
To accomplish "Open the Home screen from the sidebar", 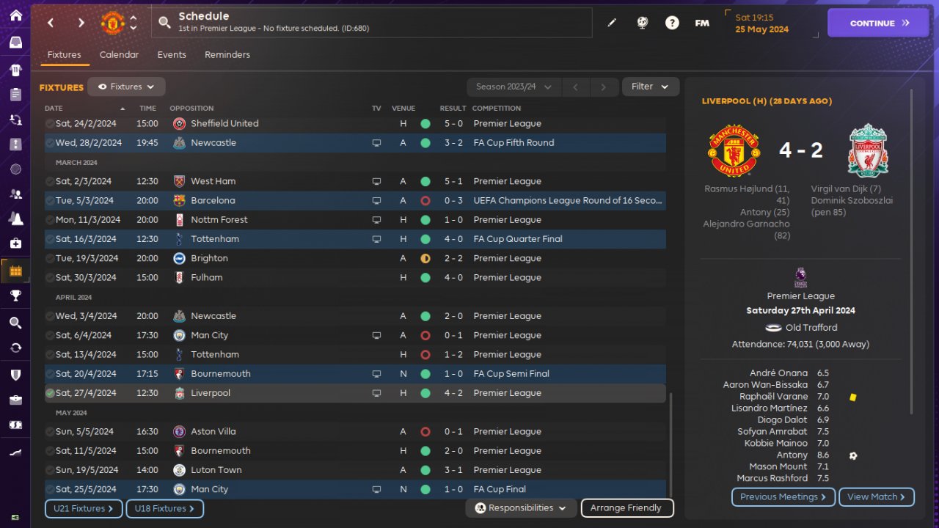I will 15,15.
